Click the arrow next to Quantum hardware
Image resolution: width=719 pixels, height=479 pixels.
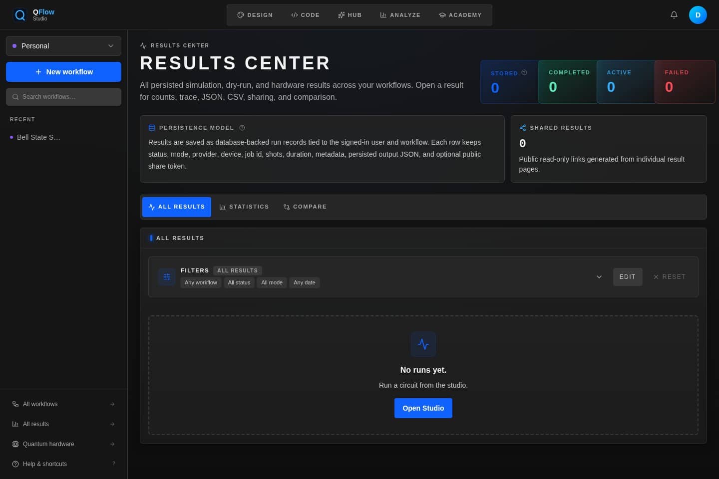[x=112, y=444]
